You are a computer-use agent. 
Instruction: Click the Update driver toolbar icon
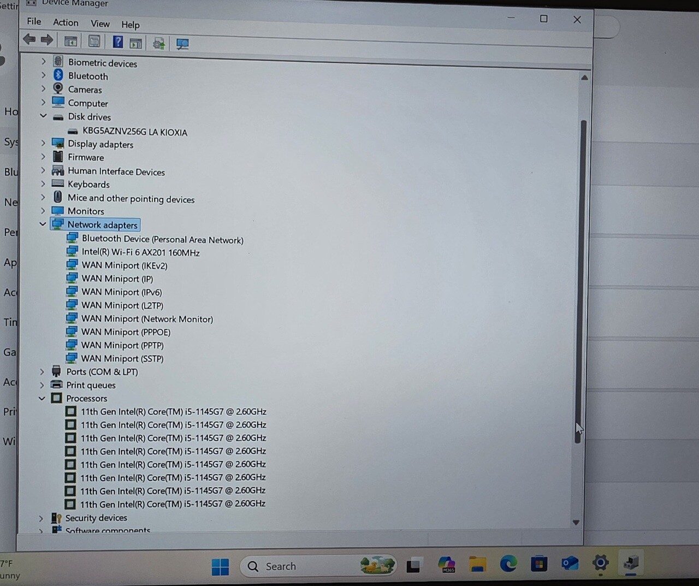pyautogui.click(x=159, y=43)
